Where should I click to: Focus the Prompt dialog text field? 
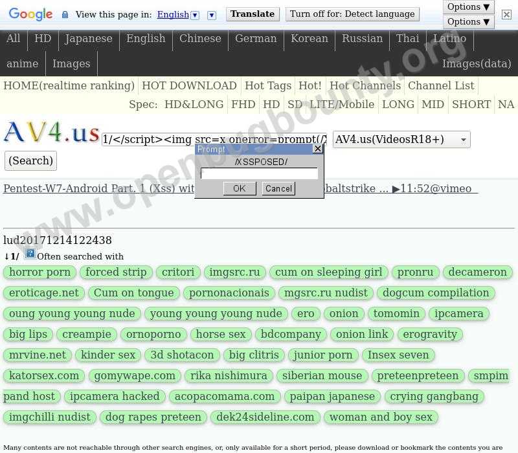point(260,173)
